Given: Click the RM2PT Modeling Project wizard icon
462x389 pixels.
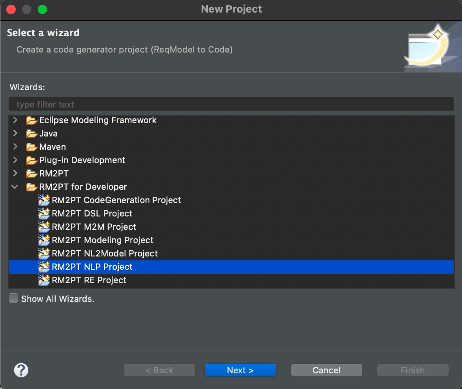Looking at the screenshot, I should [44, 240].
